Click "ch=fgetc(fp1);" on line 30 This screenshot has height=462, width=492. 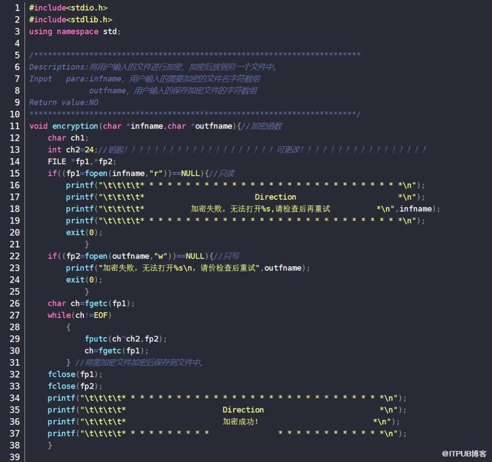click(x=117, y=351)
